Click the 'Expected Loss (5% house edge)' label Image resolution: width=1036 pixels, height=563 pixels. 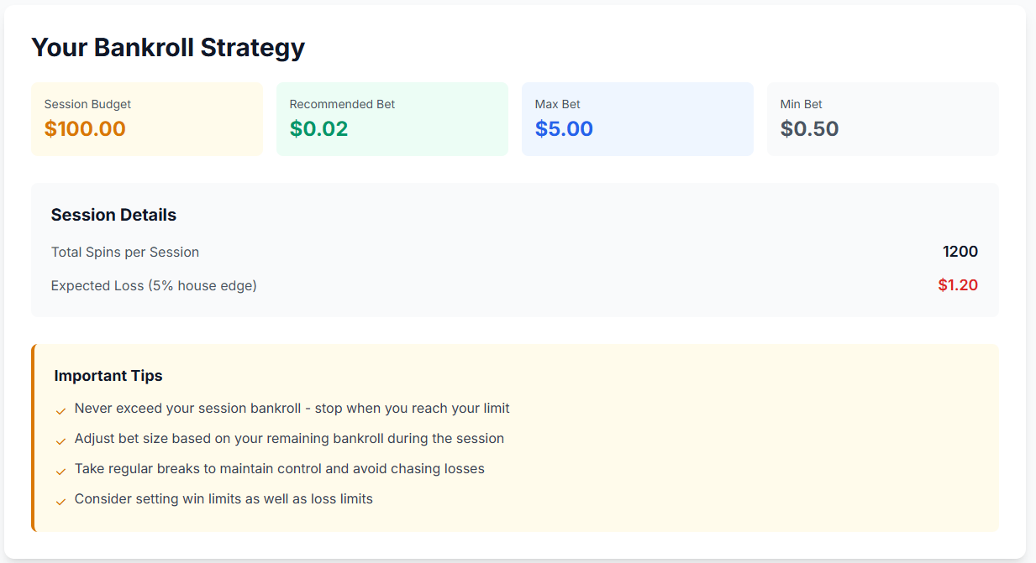click(154, 285)
